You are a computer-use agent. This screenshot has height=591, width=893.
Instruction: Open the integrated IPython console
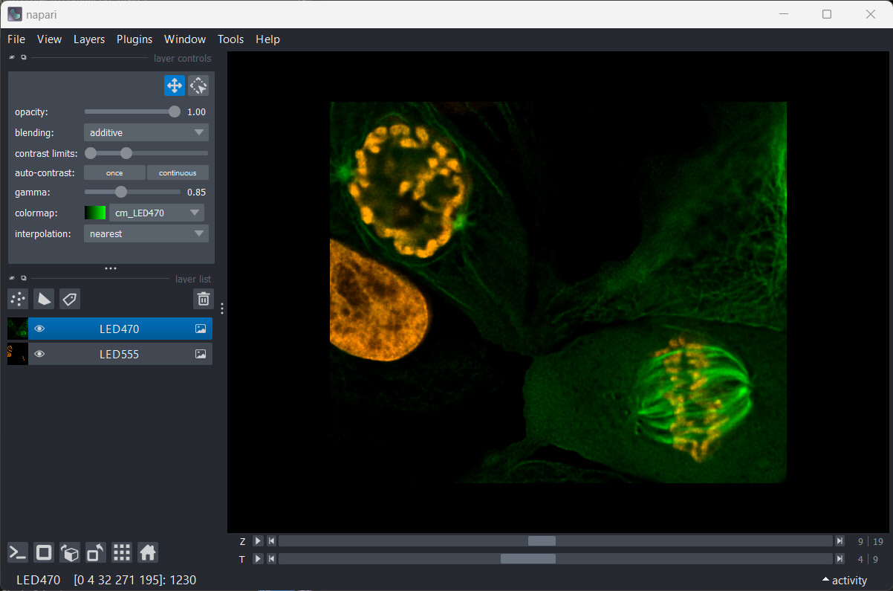(x=17, y=552)
